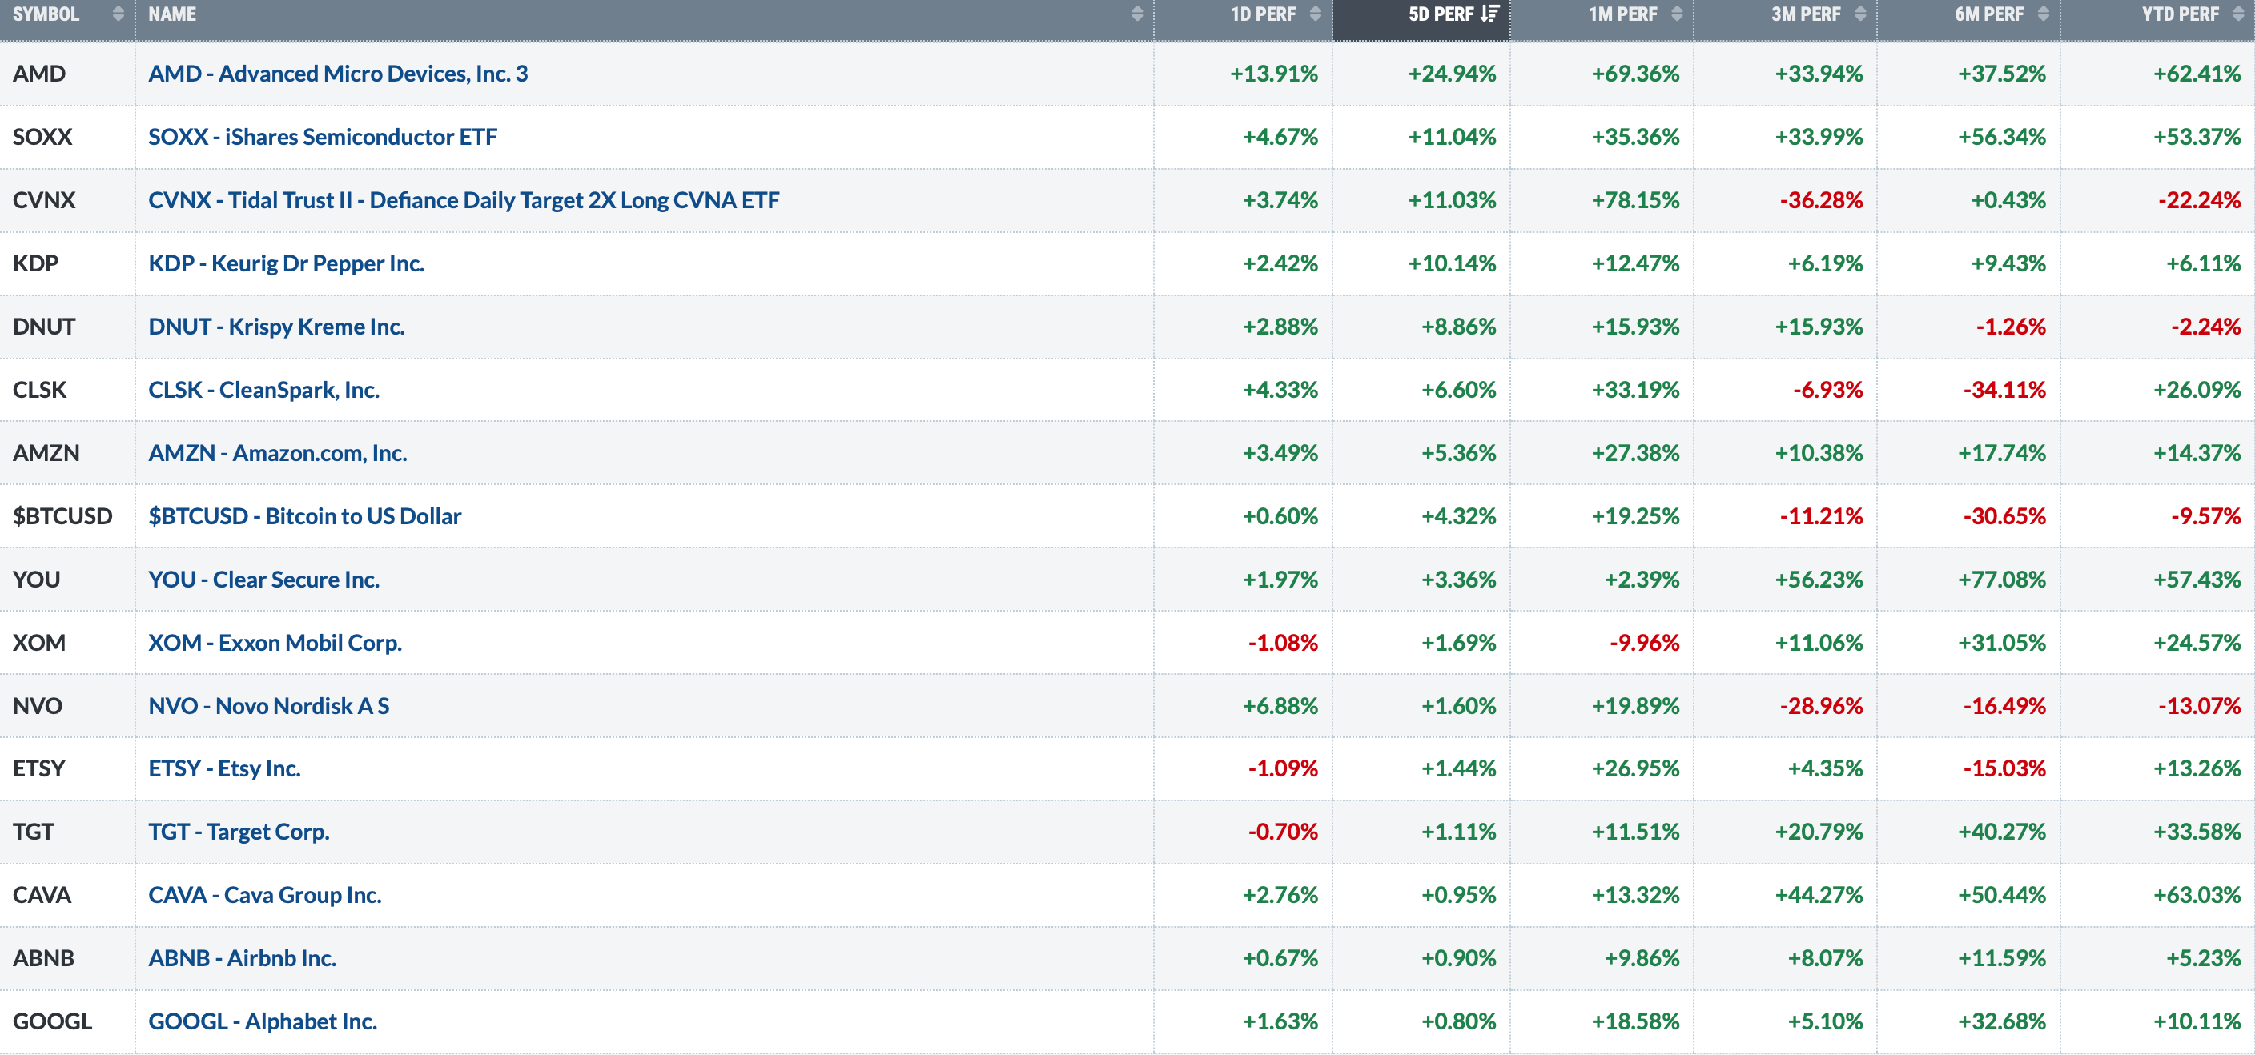Open DNUT - Krispy Kreme Inc. link
This screenshot has height=1055, width=2255.
point(275,327)
